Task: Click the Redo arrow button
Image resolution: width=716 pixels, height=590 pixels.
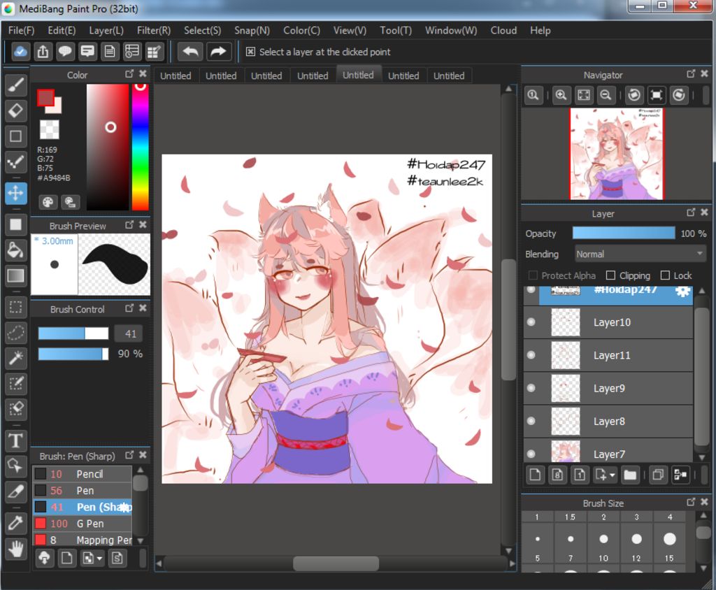Action: [x=219, y=52]
